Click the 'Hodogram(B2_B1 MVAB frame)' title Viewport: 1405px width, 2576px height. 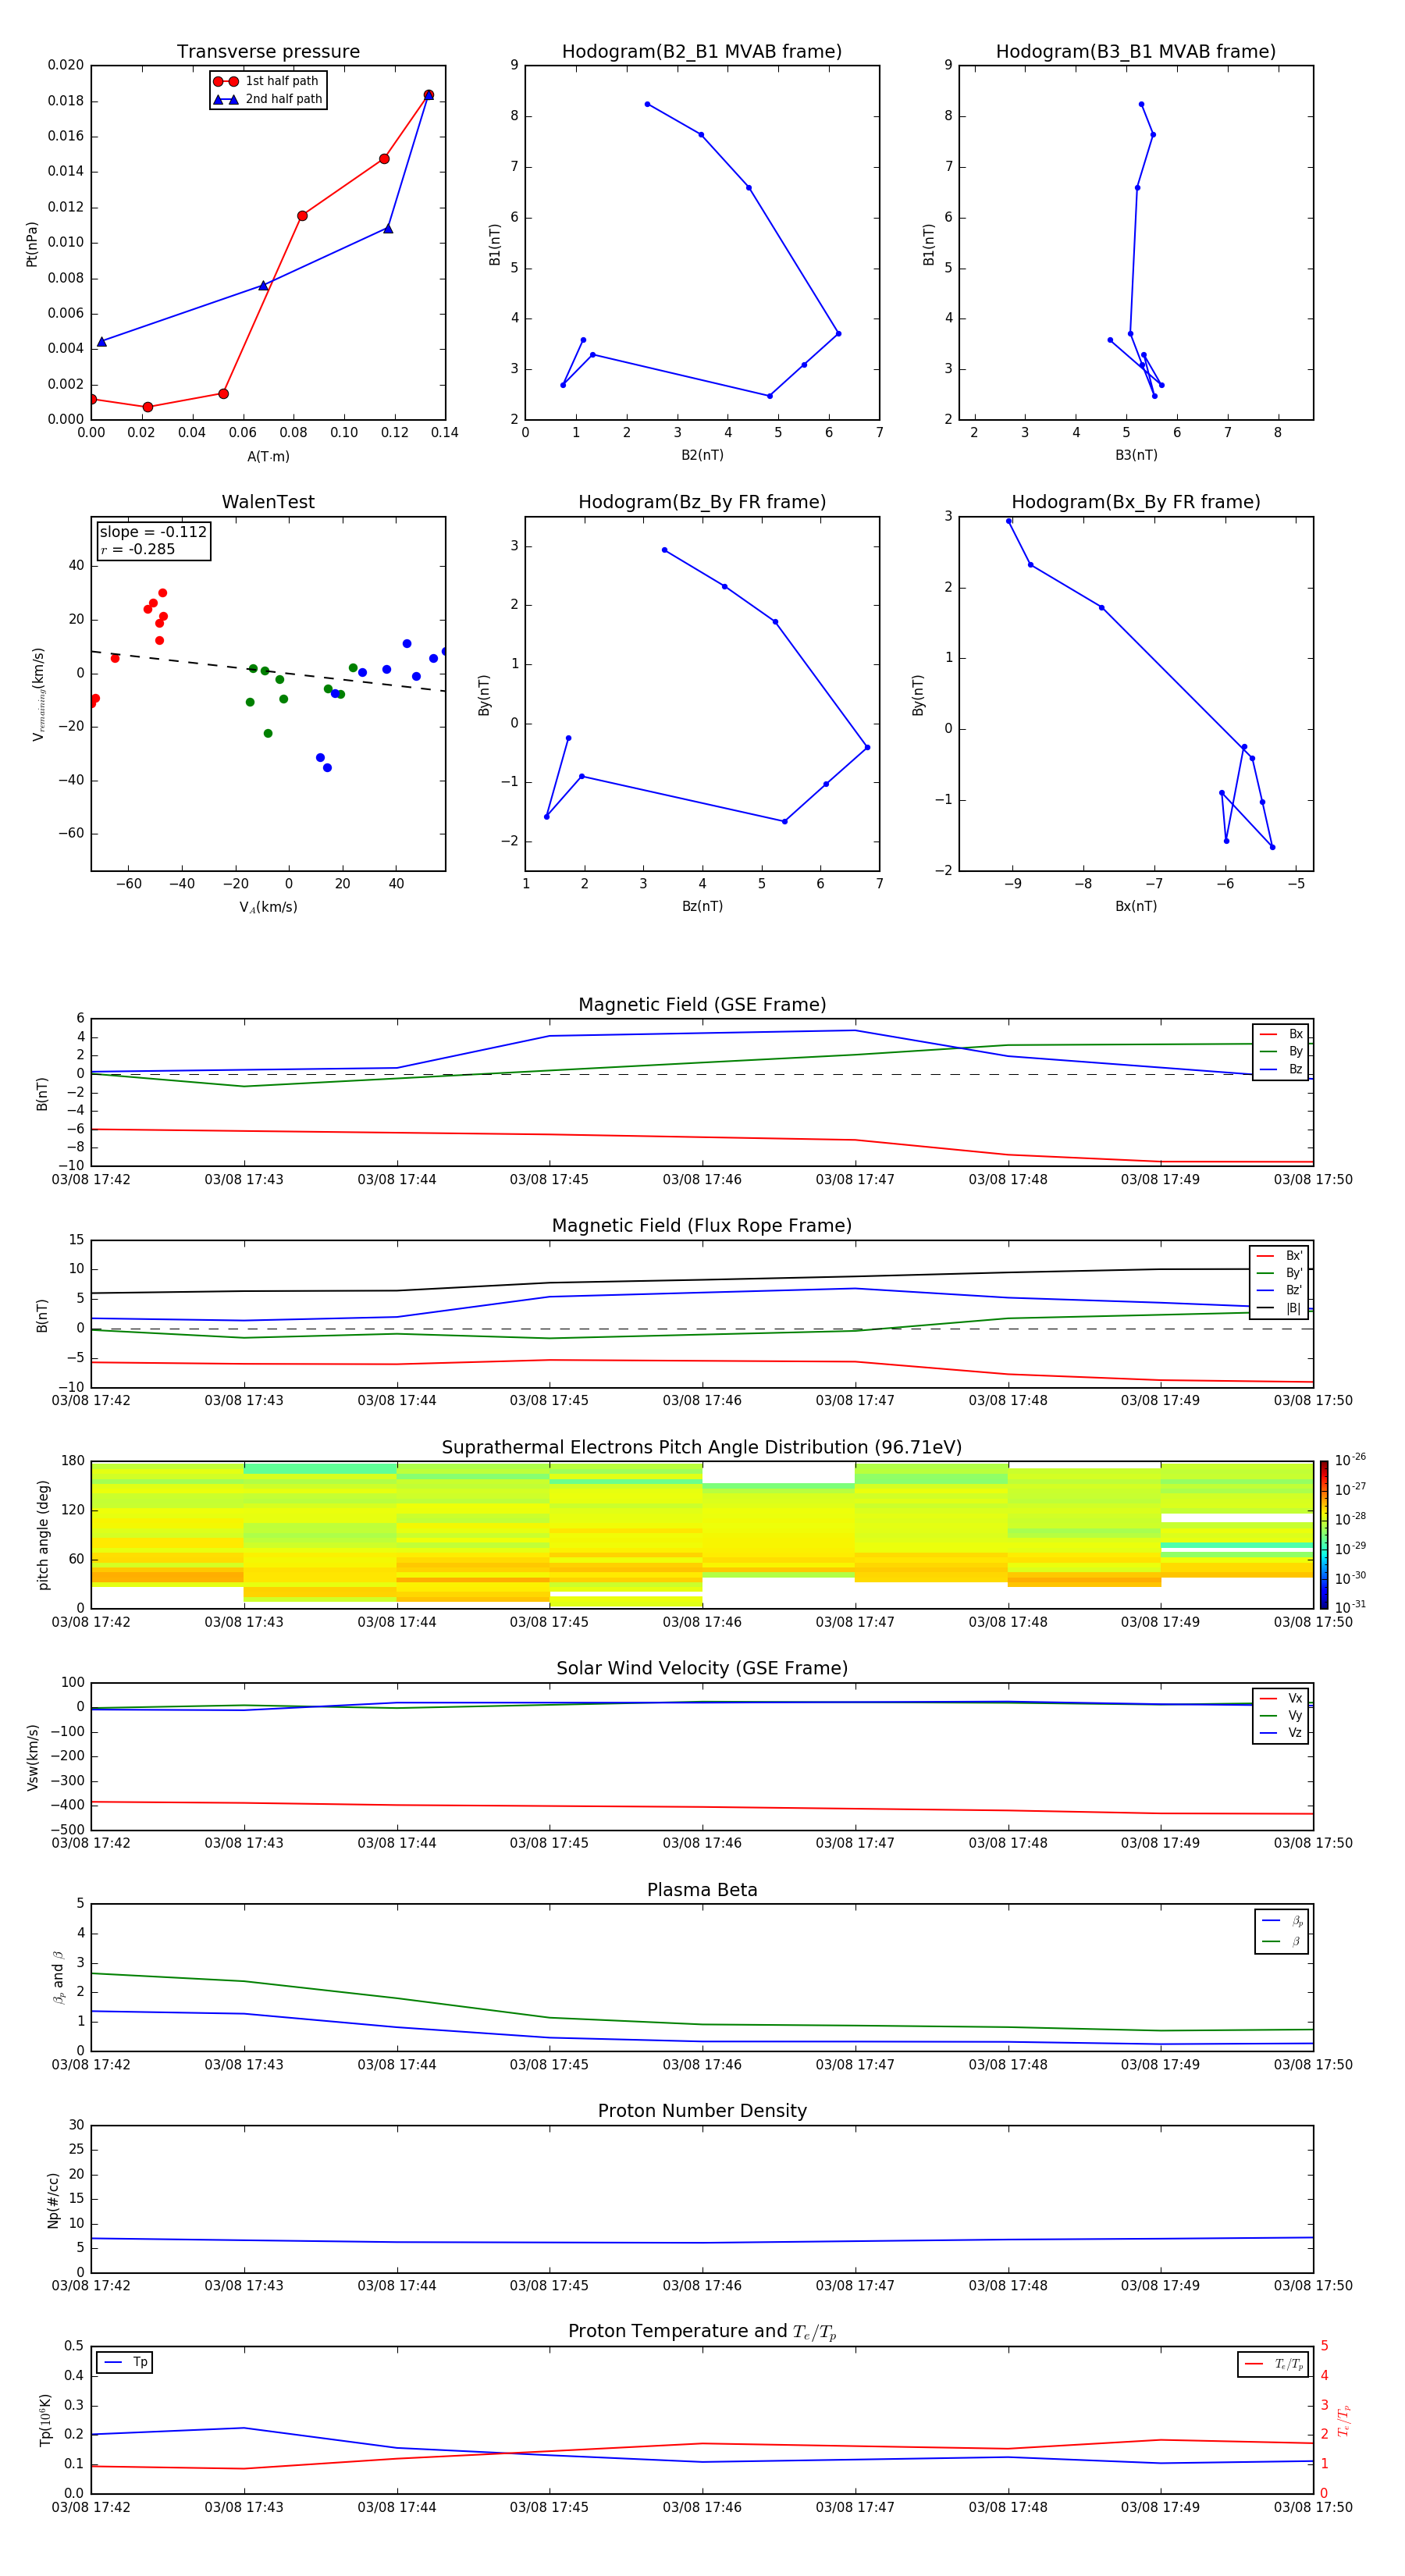tap(702, 52)
